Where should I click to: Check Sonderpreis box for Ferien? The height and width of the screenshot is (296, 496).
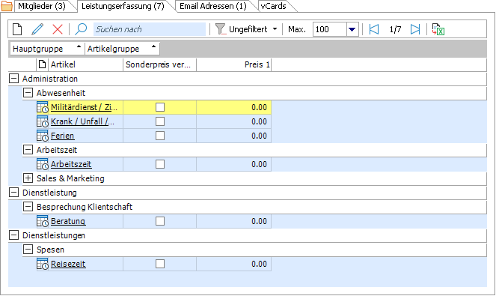160,136
